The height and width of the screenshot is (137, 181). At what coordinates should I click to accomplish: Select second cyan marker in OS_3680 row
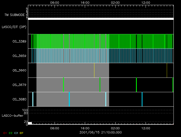tap(69, 99)
